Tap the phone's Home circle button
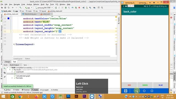This screenshot has height=99, width=176. (144, 91)
